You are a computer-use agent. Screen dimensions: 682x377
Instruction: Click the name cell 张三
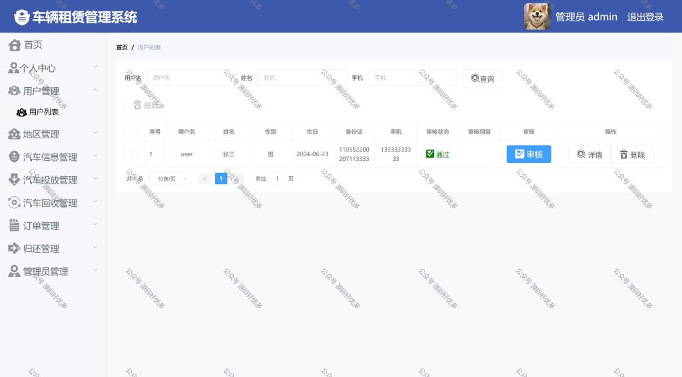point(229,154)
